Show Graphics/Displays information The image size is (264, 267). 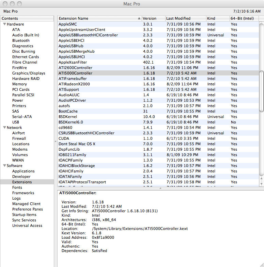pos(29,73)
